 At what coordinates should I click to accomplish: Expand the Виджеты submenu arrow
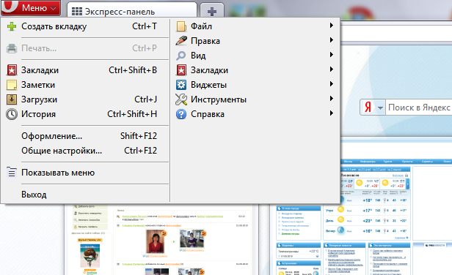point(332,84)
